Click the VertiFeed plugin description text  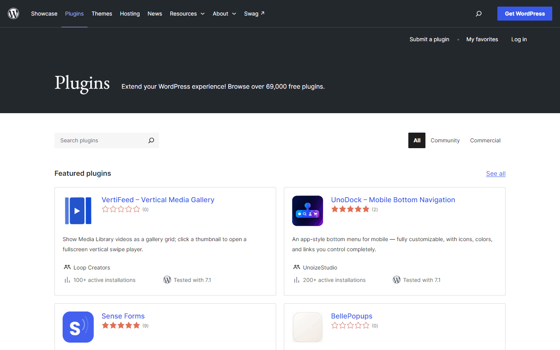[x=154, y=244]
